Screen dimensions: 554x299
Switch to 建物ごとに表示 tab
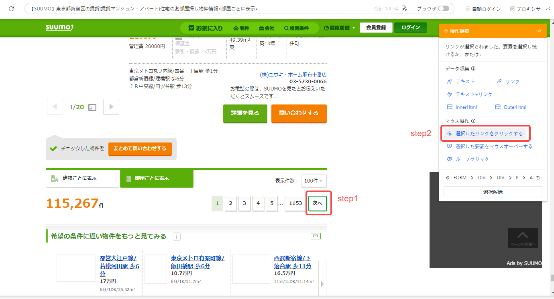(x=83, y=178)
